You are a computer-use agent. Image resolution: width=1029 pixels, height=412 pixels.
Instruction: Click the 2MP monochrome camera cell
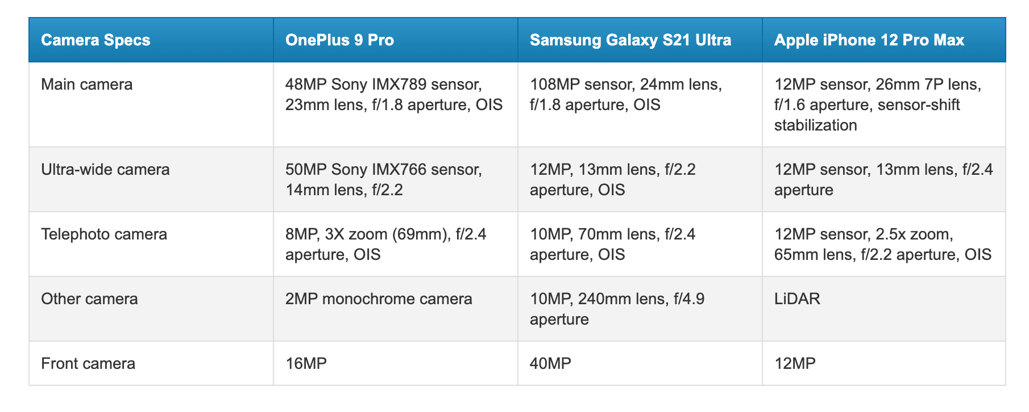[x=396, y=309]
